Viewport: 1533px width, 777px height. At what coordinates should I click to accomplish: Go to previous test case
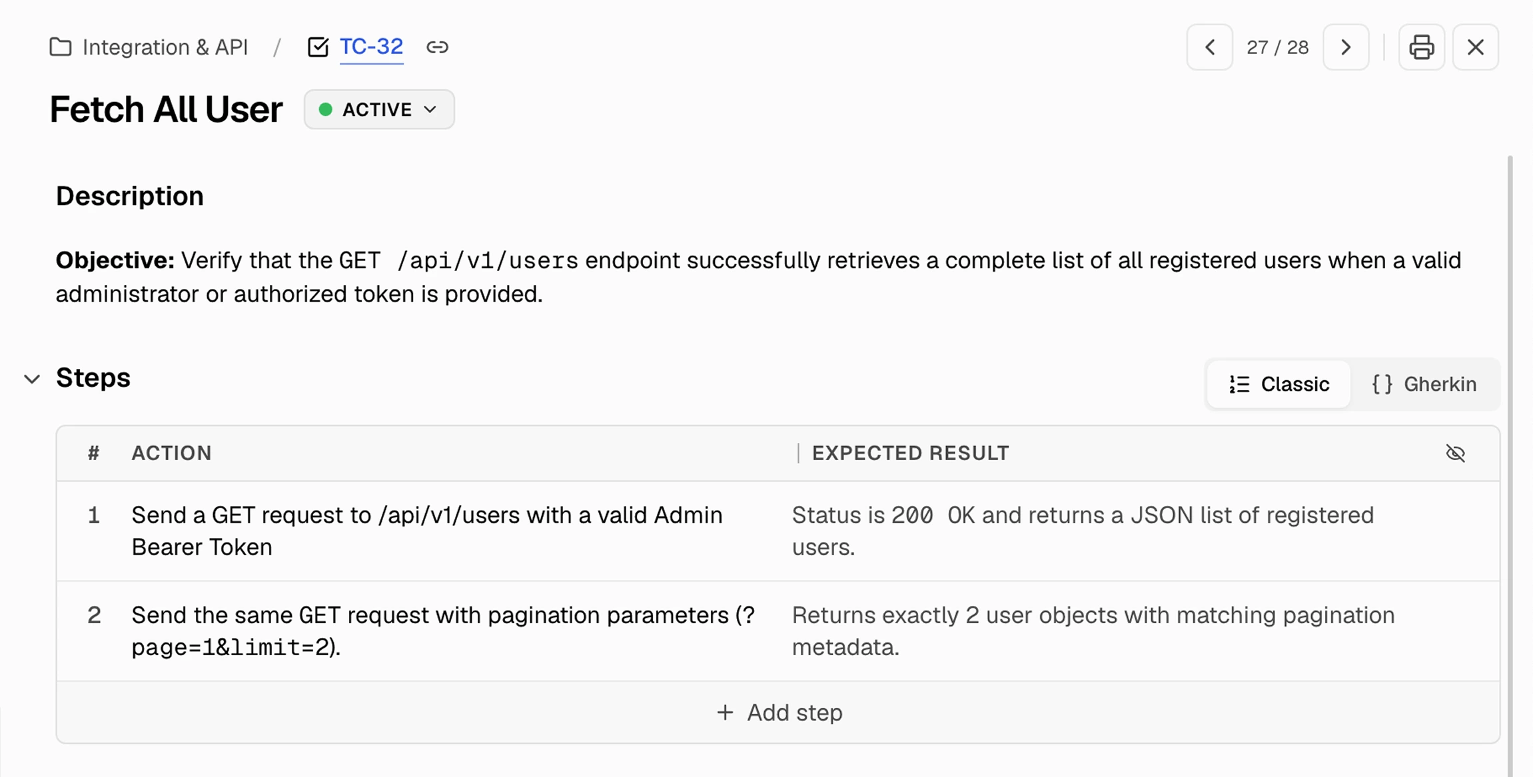click(x=1209, y=47)
